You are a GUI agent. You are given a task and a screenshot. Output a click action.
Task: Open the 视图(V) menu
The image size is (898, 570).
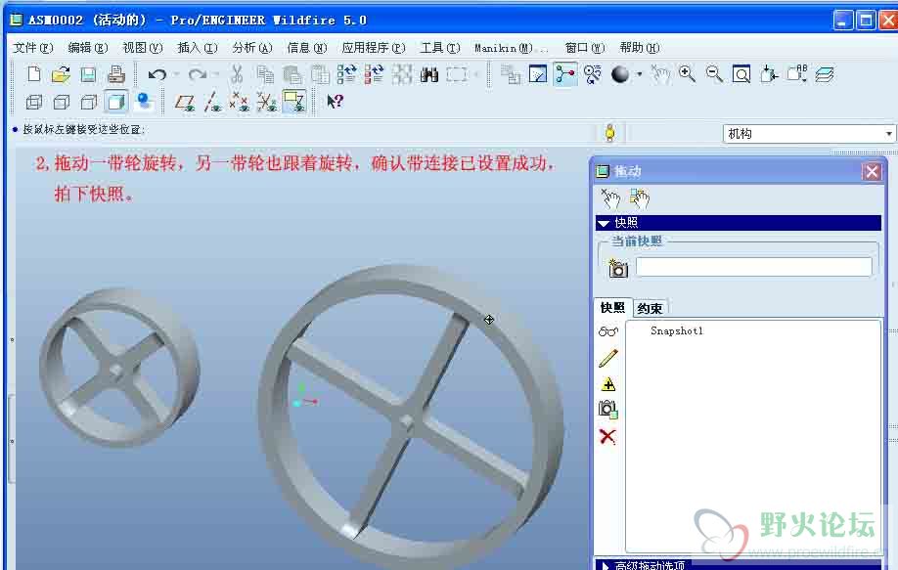tap(143, 48)
